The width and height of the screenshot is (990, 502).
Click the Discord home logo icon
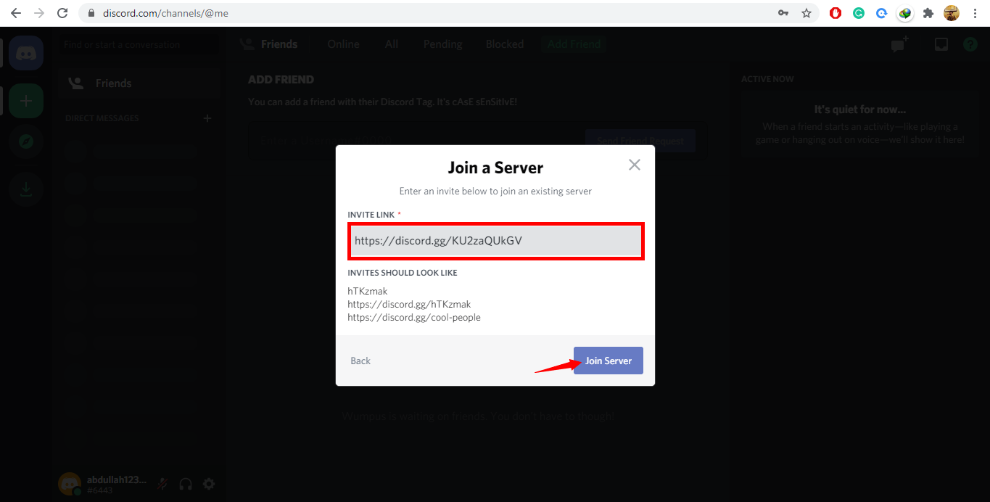click(x=26, y=54)
